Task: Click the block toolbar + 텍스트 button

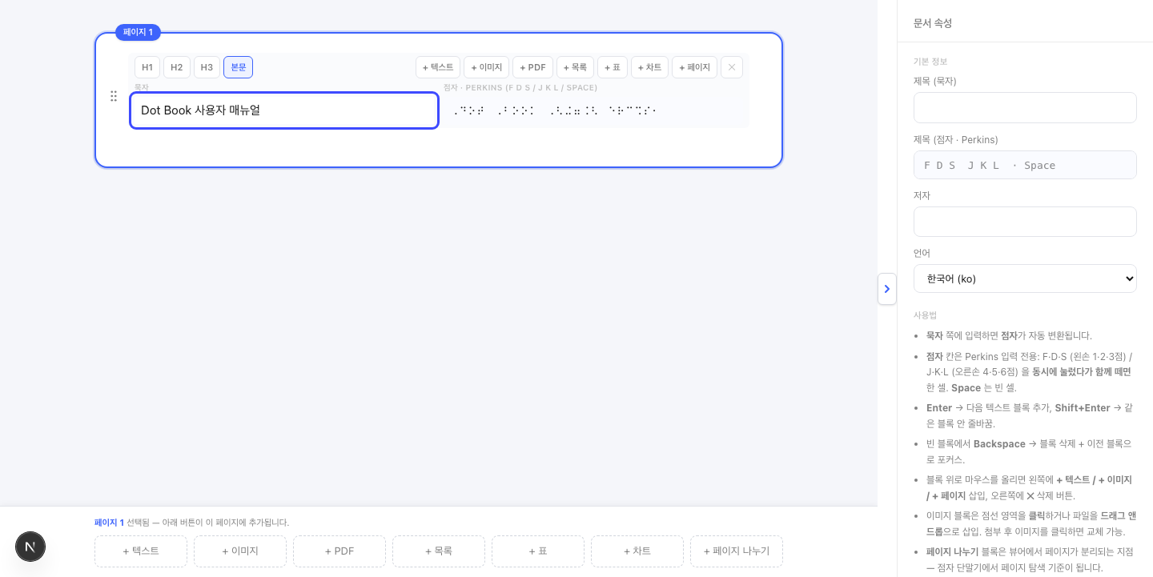Action: tap(438, 67)
